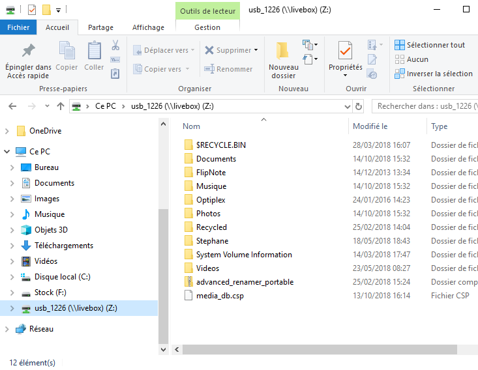The height and width of the screenshot is (370, 478).
Task: Expand the Réseau tree node
Action: (x=7, y=329)
